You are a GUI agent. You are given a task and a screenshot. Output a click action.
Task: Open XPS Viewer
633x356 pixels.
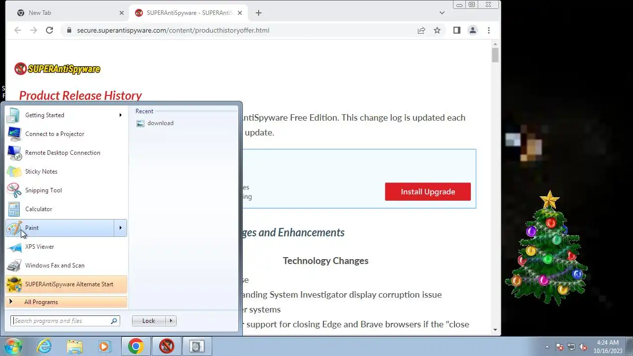point(66,247)
